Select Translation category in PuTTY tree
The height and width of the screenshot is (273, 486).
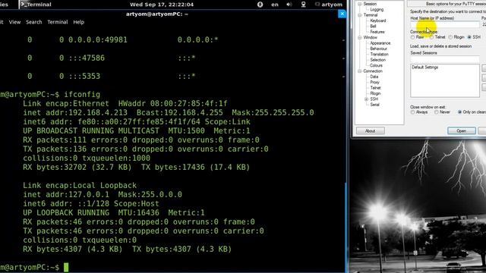click(379, 55)
